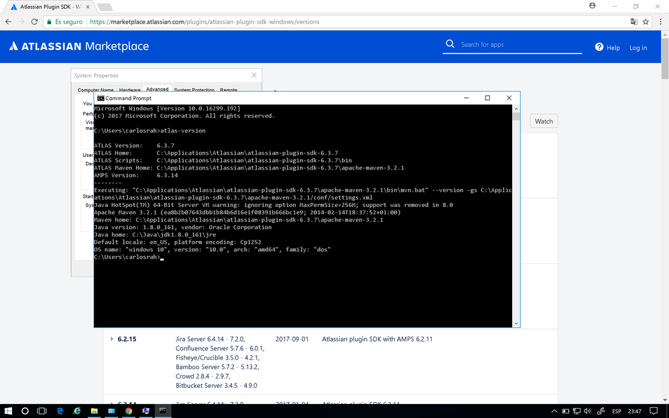
Task: Maximize the Command Prompt window
Action: 487,98
